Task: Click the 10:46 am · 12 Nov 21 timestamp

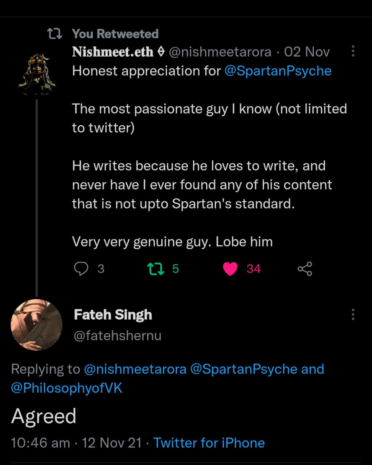Action: pyautogui.click(x=76, y=443)
